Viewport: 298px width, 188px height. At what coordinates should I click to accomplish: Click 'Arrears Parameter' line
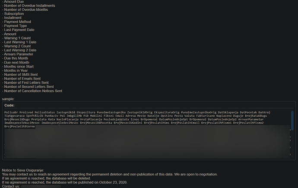(x=17, y=54)
